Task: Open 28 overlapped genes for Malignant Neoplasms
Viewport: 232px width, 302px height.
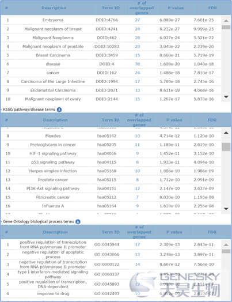Action: pyautogui.click(x=138, y=38)
